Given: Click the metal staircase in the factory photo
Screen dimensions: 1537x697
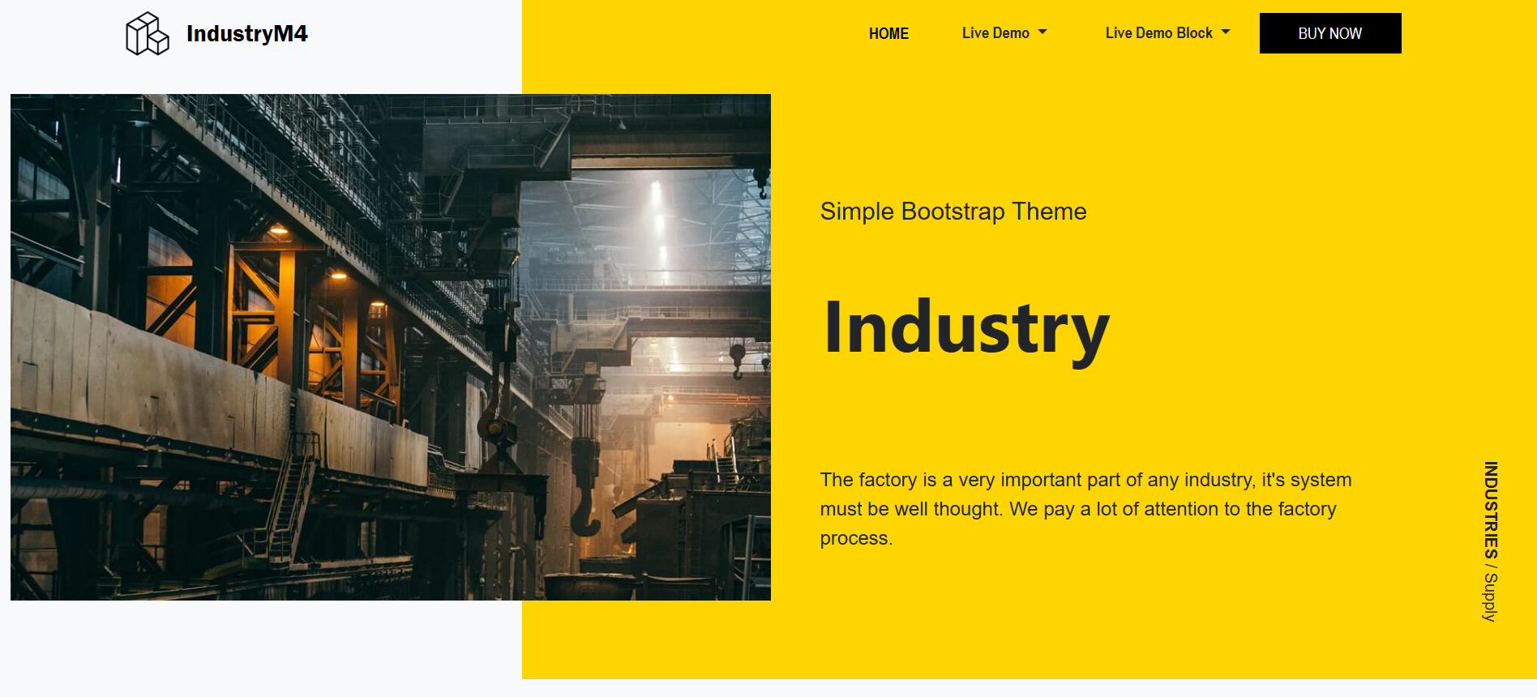Looking at the screenshot, I should 293,494.
